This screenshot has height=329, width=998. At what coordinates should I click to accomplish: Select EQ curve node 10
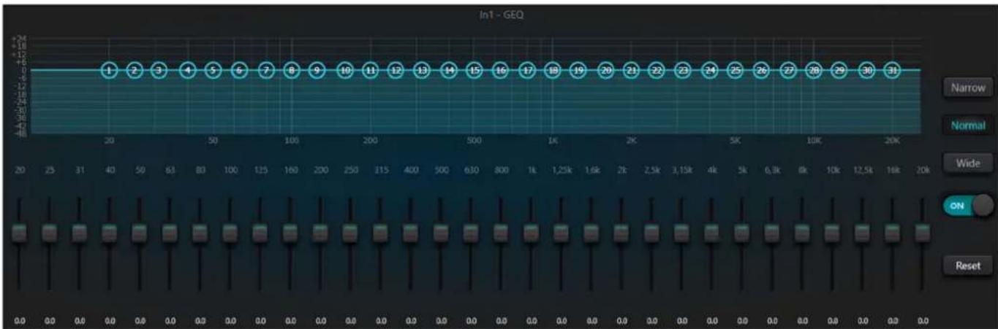[x=346, y=71]
